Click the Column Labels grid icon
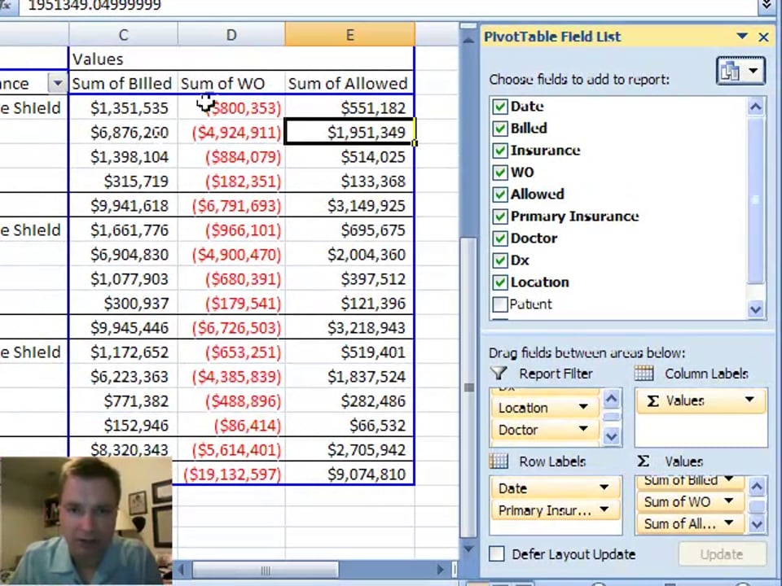The width and height of the screenshot is (782, 586). pos(644,373)
